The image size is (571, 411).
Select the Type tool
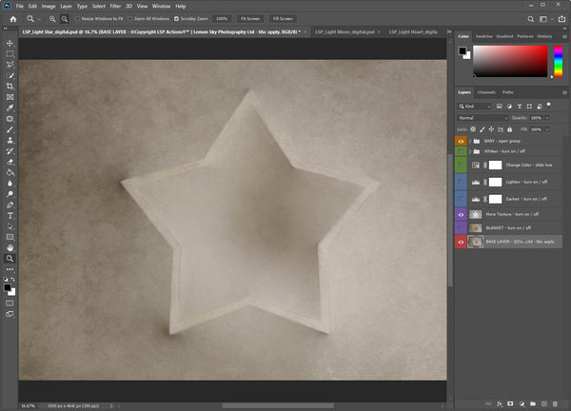pos(10,215)
